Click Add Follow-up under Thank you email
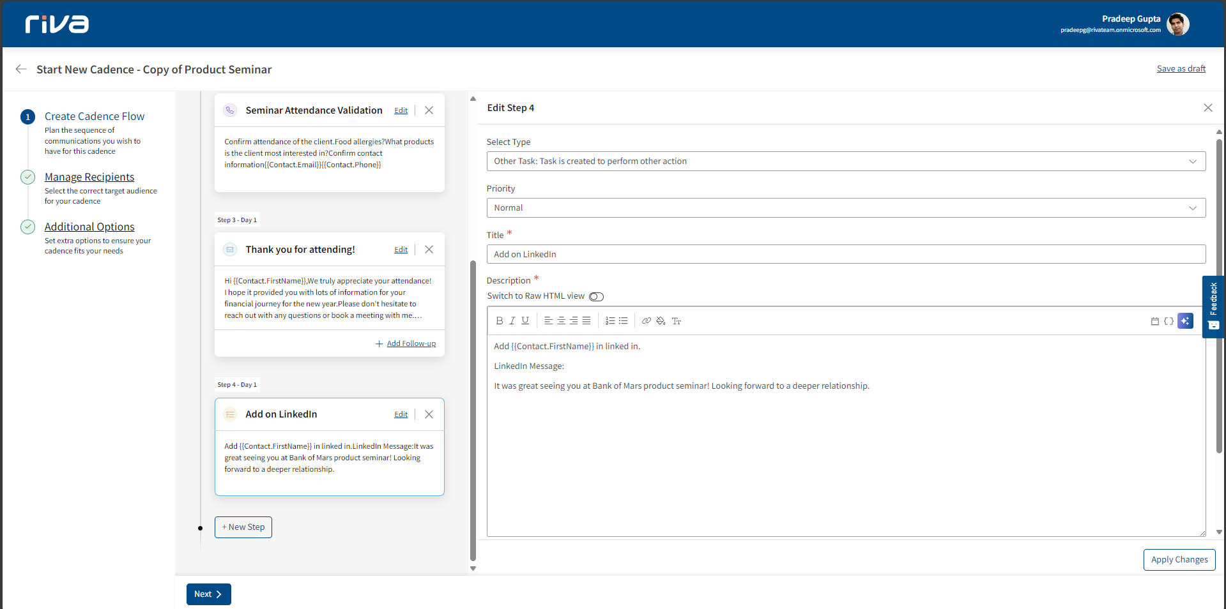 (x=411, y=343)
